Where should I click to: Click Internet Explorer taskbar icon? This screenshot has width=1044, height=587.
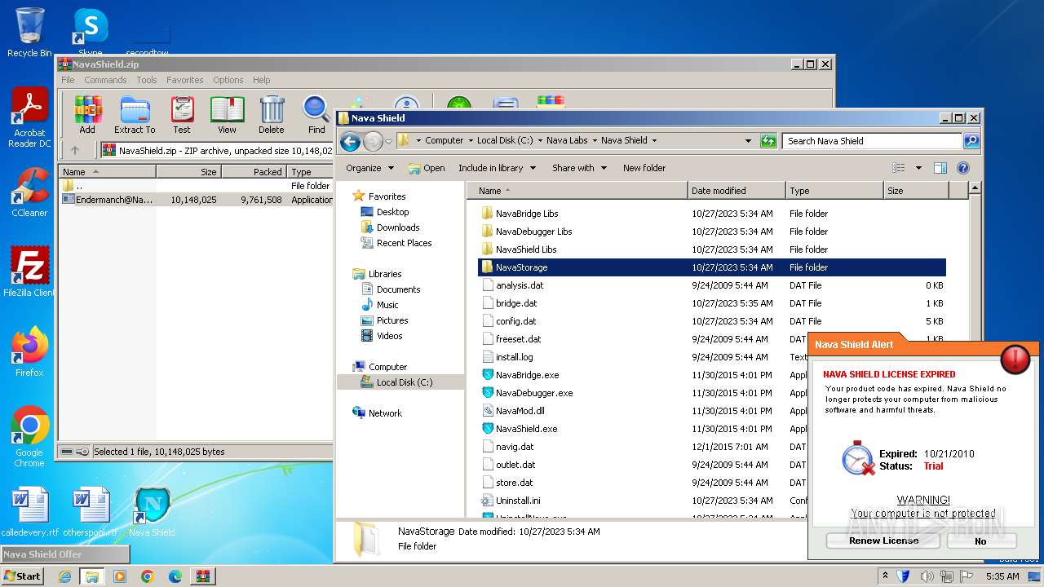[64, 576]
